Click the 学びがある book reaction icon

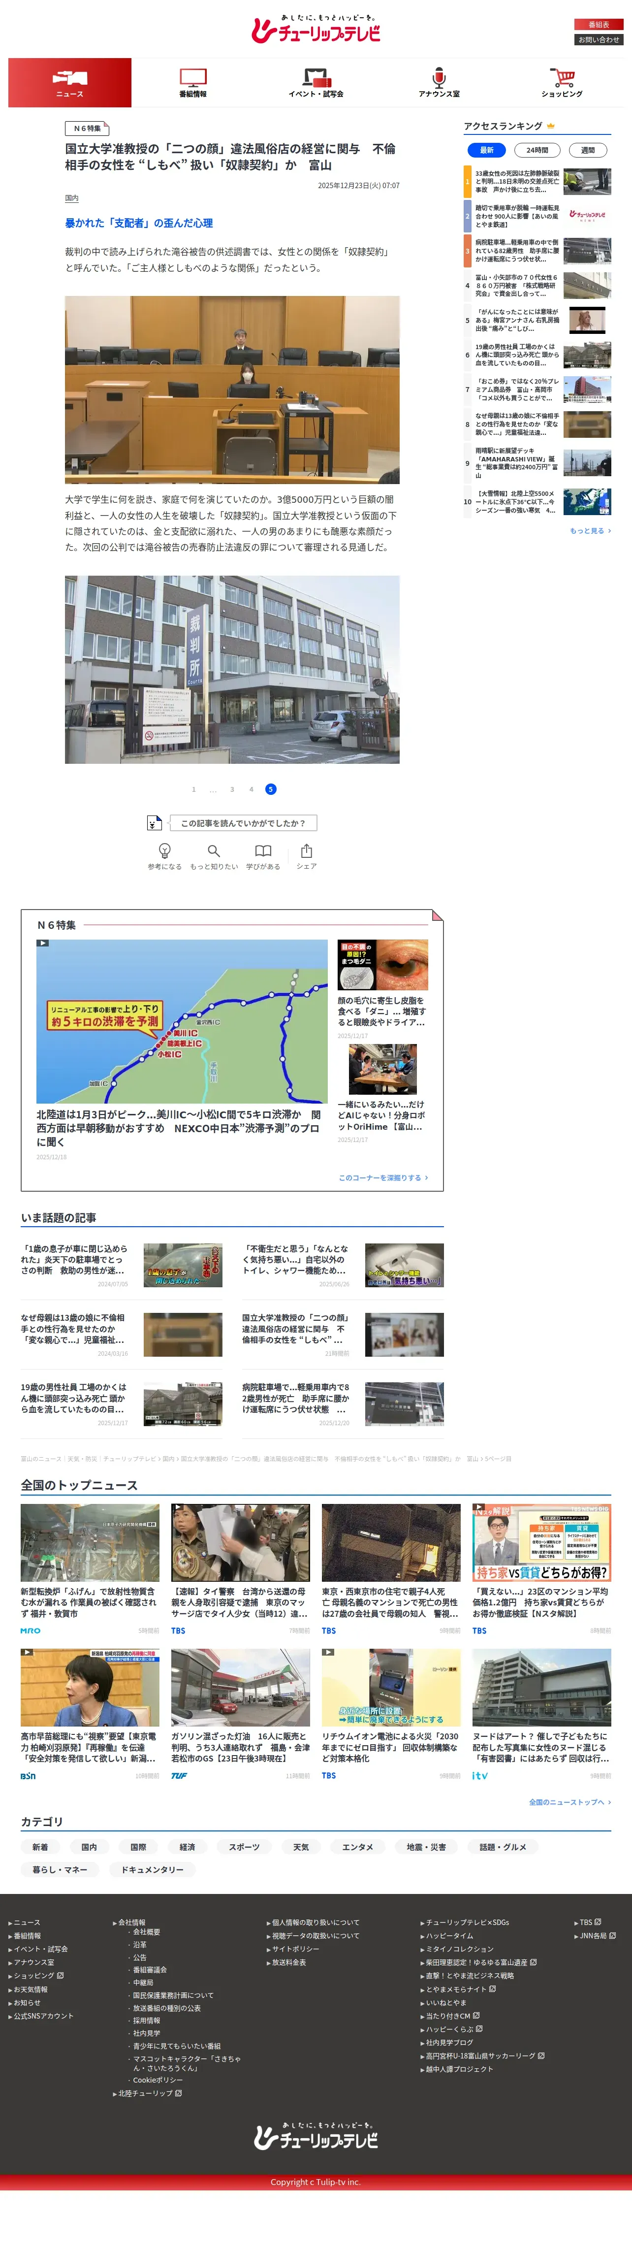(263, 850)
